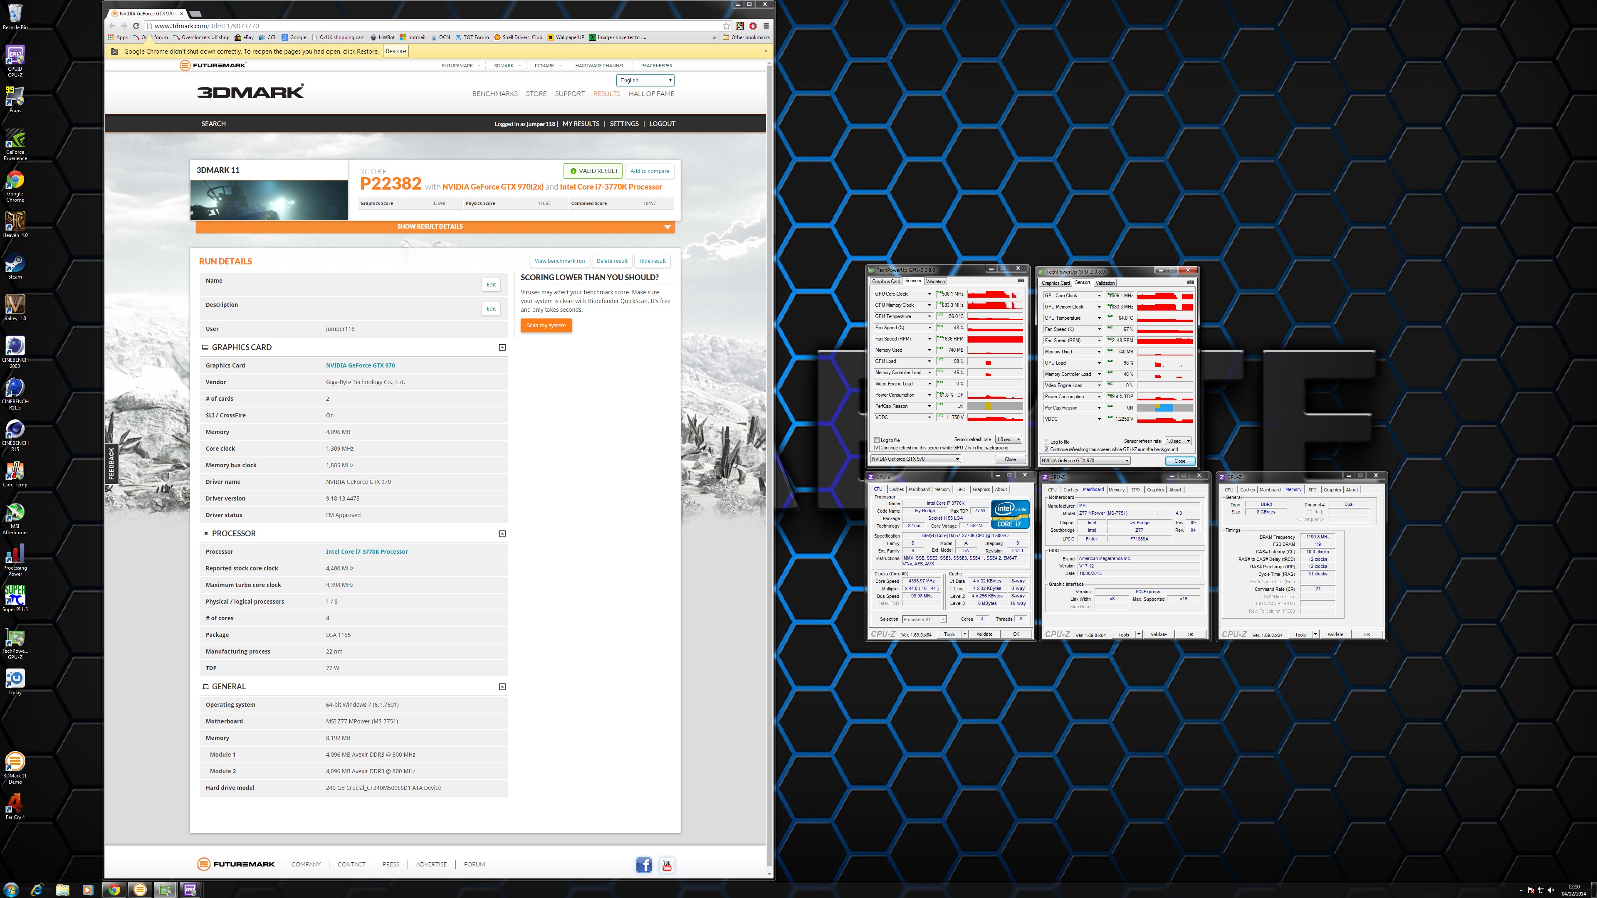Open the MSI Afterburner desktop shortcut
The height and width of the screenshot is (898, 1597).
pos(15,519)
